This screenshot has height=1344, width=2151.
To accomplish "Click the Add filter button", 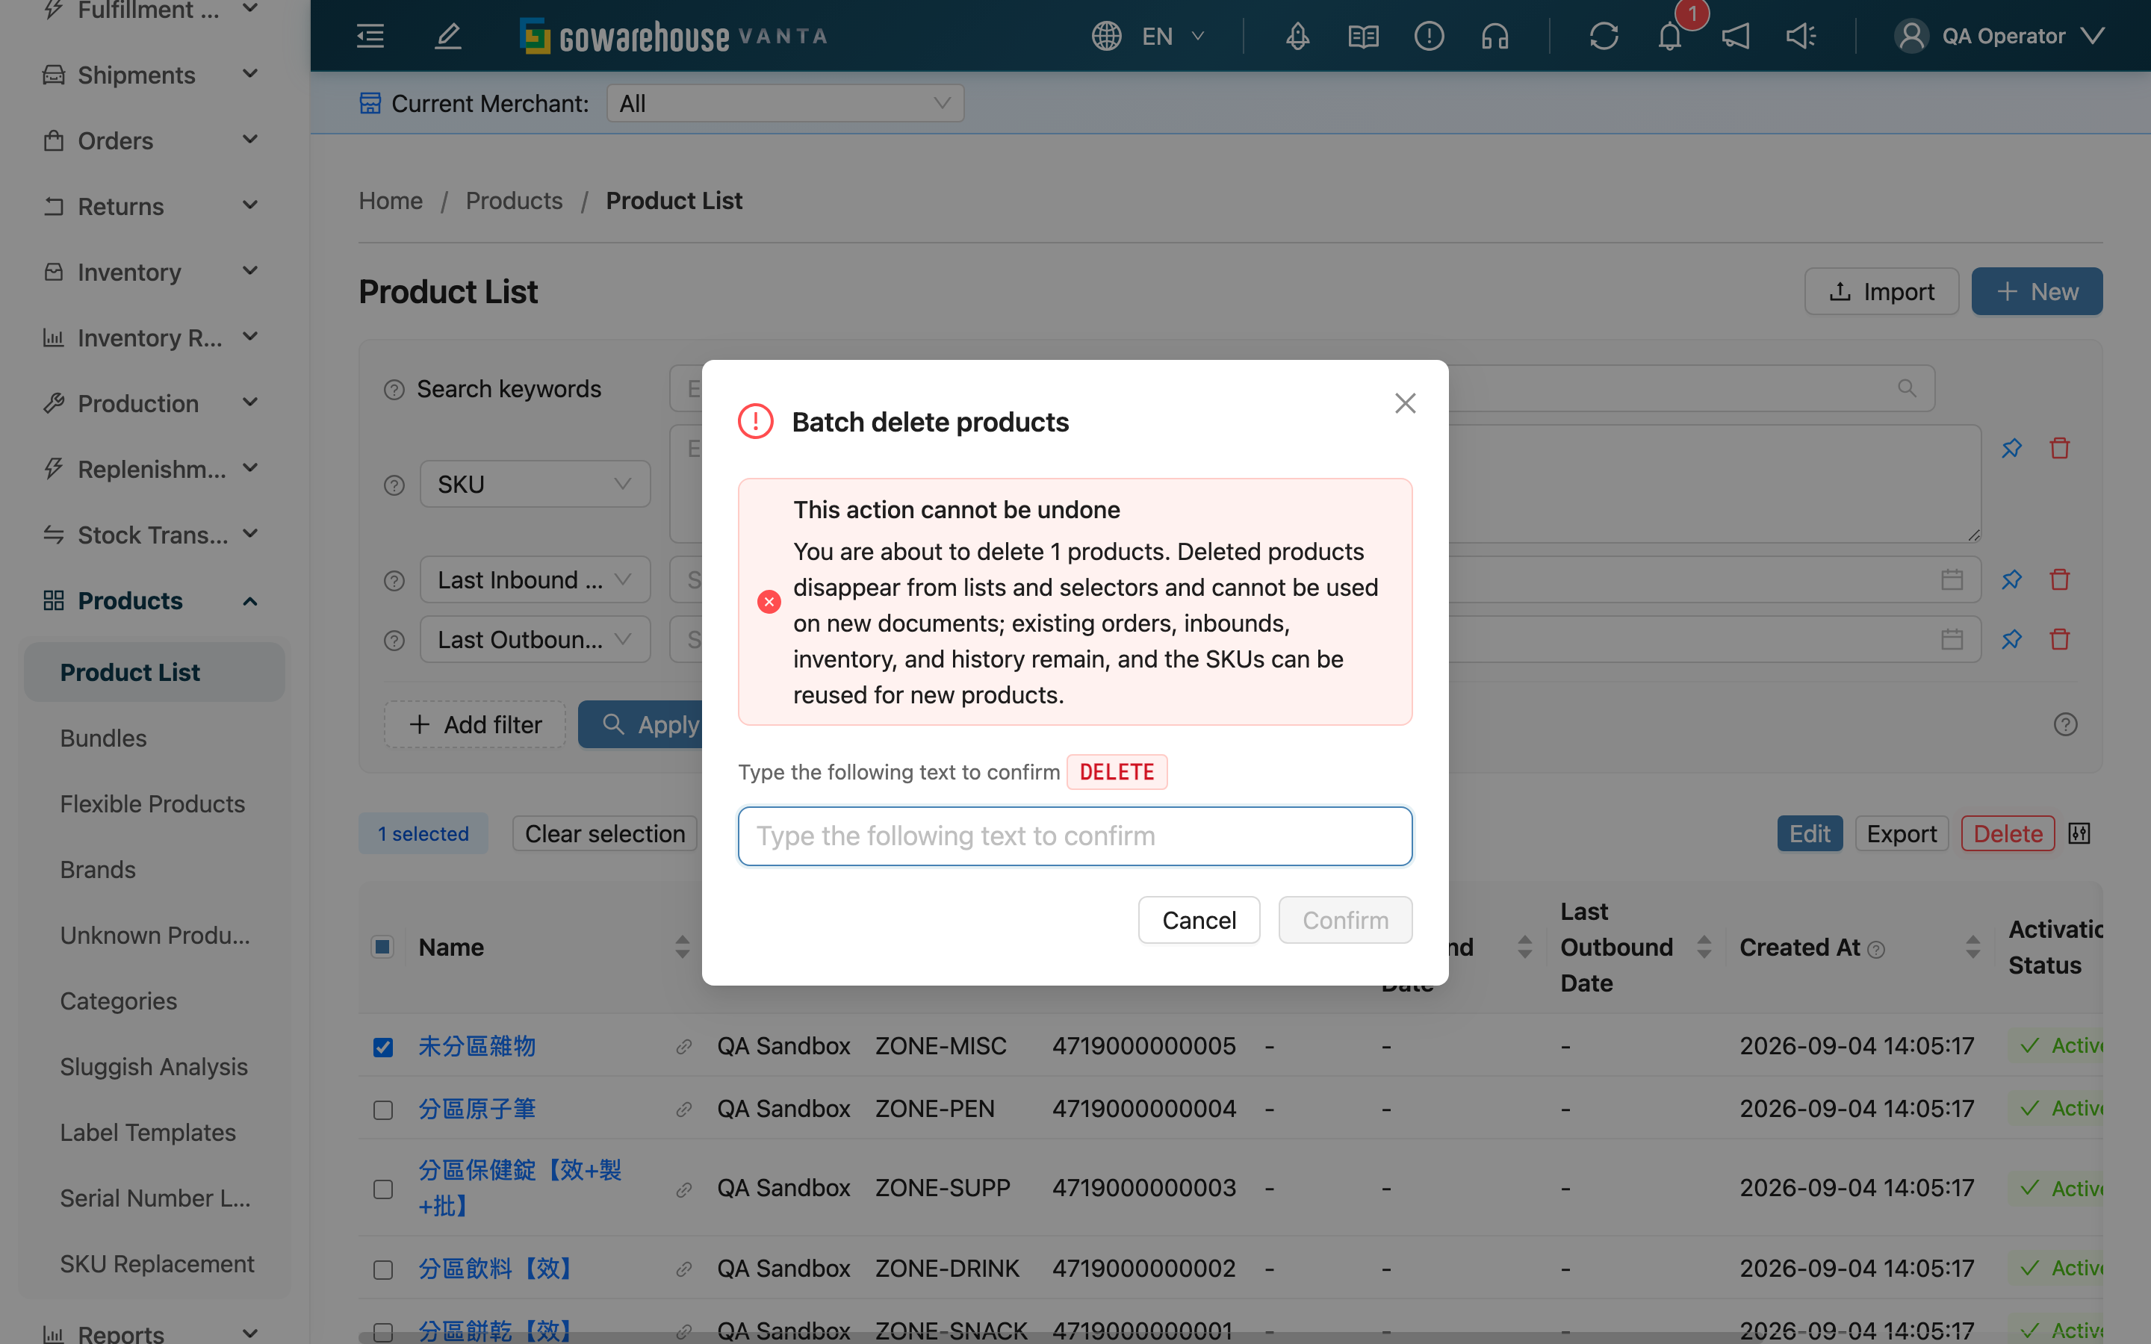I will (x=475, y=724).
